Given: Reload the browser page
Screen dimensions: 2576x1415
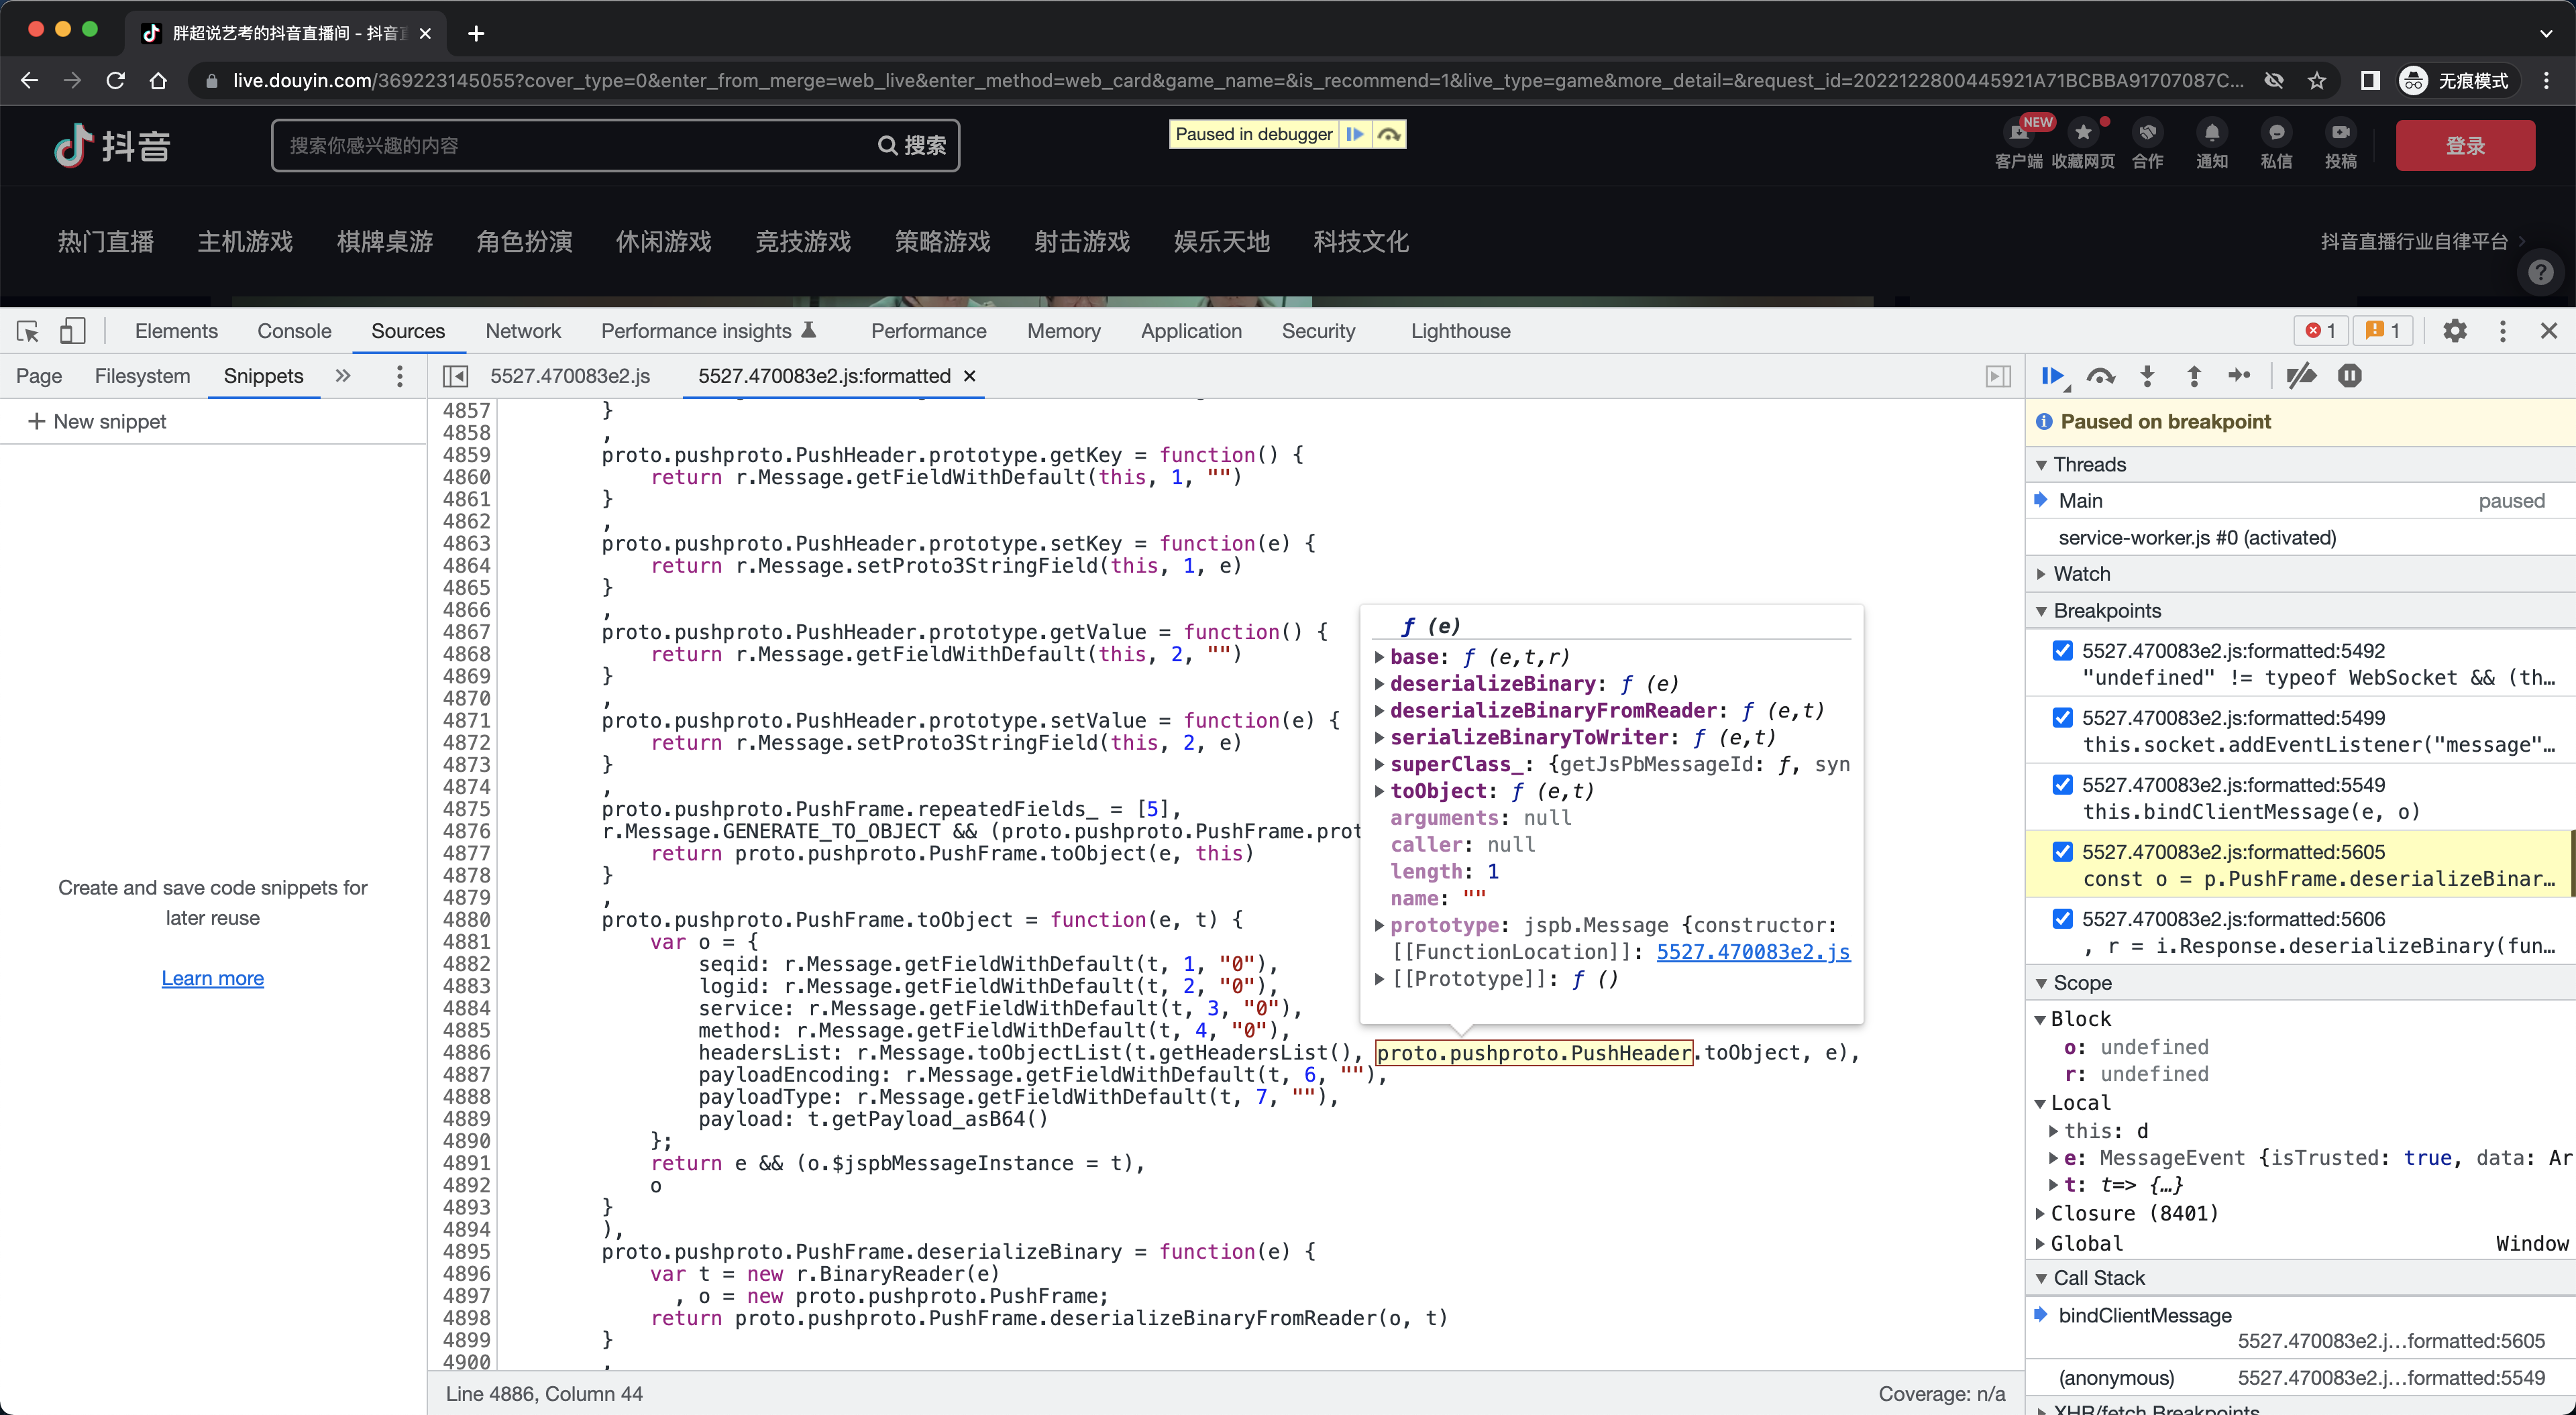Looking at the screenshot, I should pyautogui.click(x=115, y=81).
